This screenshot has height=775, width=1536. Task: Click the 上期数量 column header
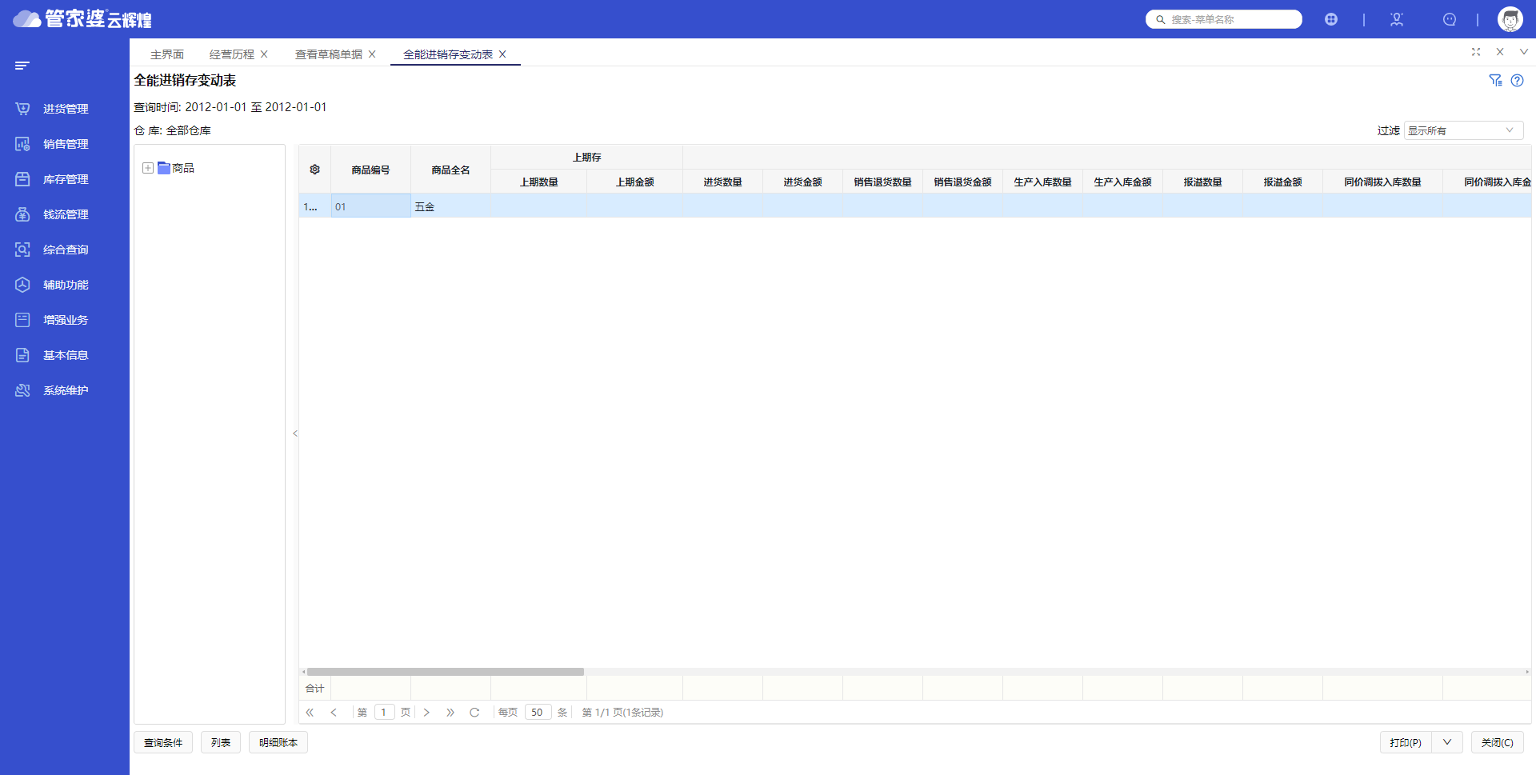pos(539,182)
